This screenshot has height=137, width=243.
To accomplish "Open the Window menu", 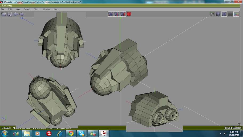I will (x=47, y=9).
